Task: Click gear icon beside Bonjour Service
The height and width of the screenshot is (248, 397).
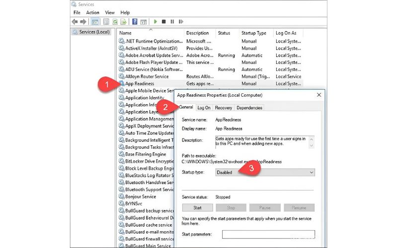Action: click(122, 196)
